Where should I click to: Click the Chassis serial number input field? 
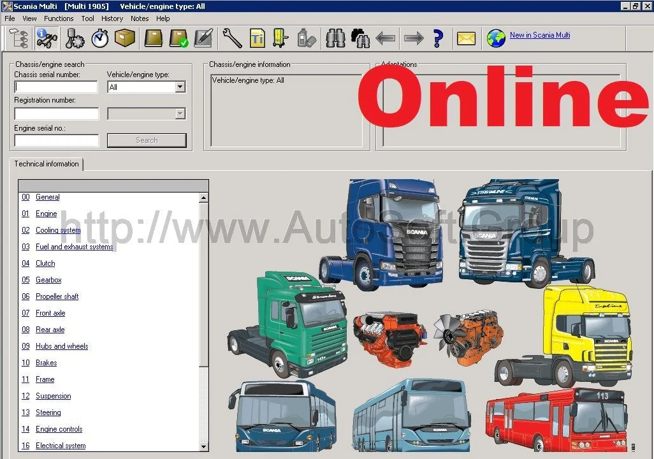pos(56,87)
